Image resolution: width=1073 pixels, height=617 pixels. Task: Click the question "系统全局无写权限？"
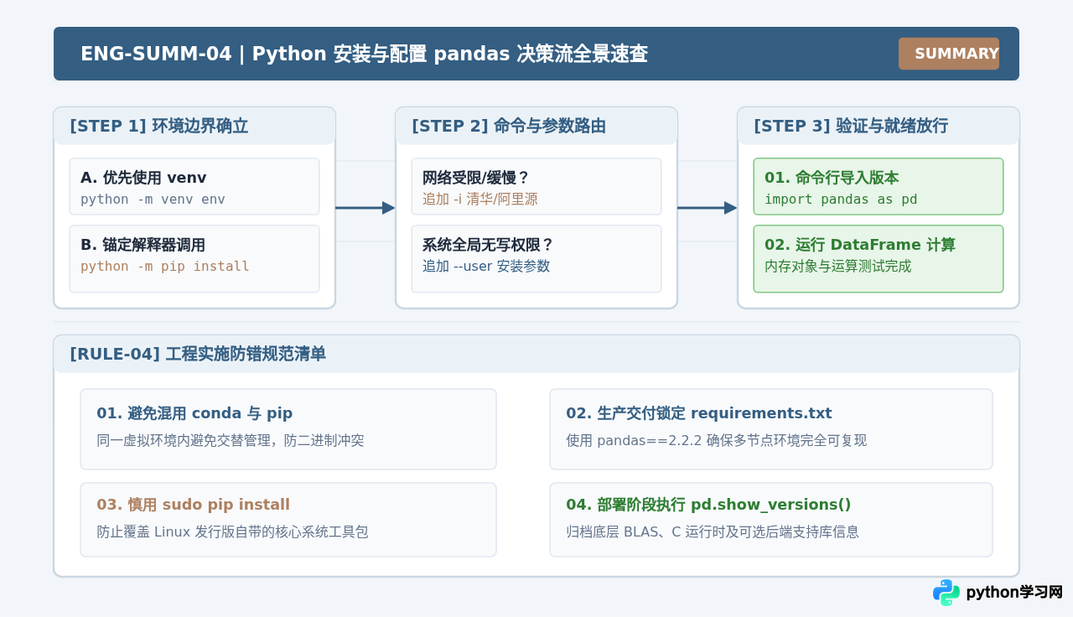tap(489, 245)
